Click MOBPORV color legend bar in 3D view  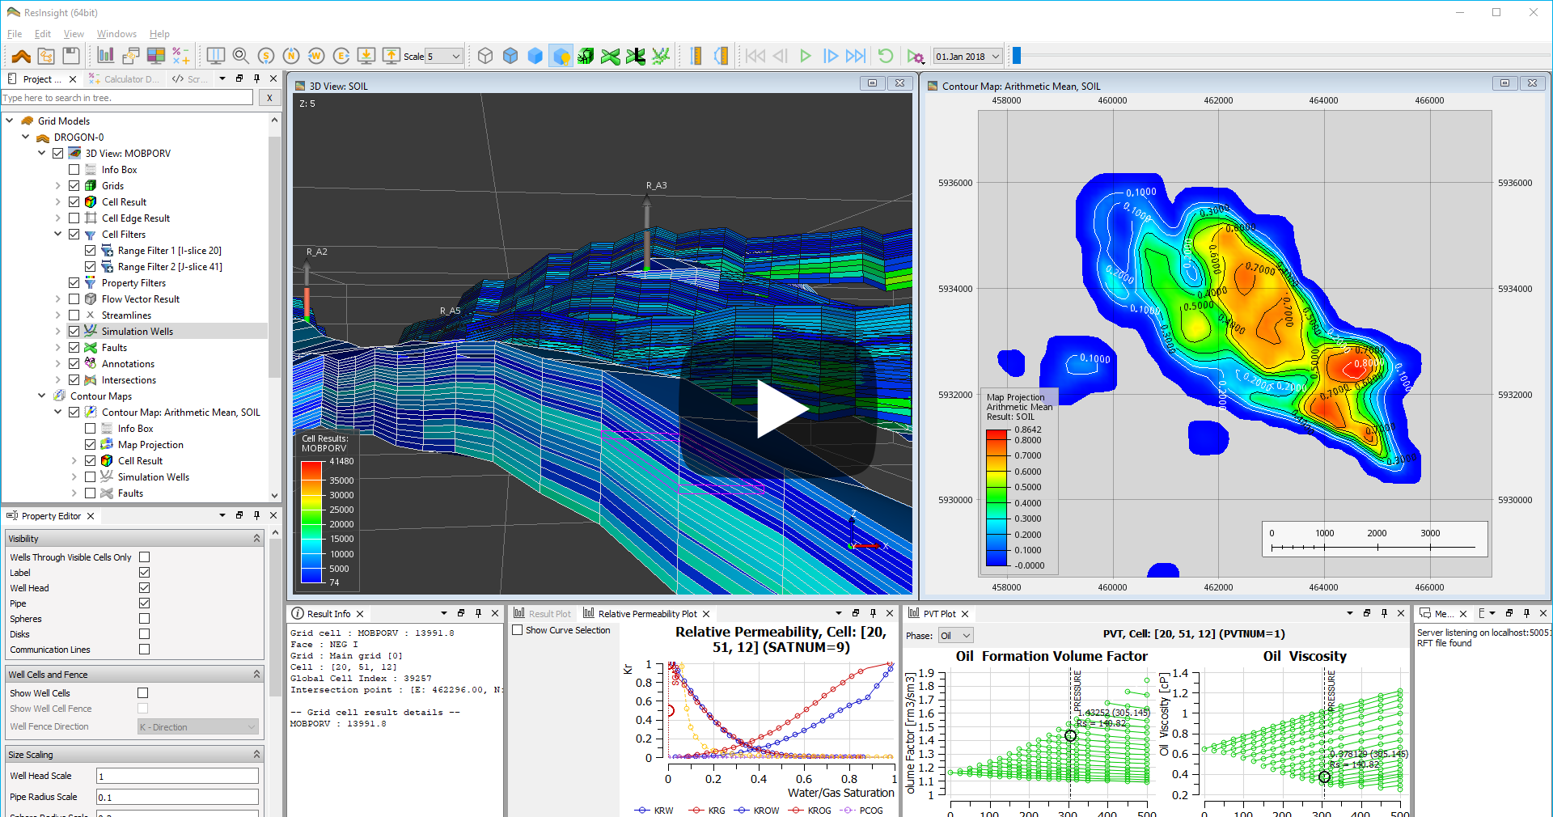point(312,522)
